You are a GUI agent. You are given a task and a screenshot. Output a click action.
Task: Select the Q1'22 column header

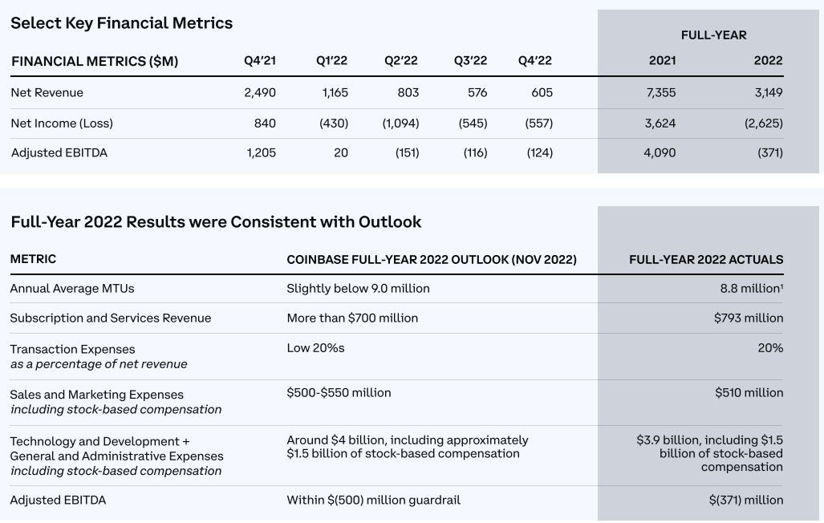coord(331,61)
